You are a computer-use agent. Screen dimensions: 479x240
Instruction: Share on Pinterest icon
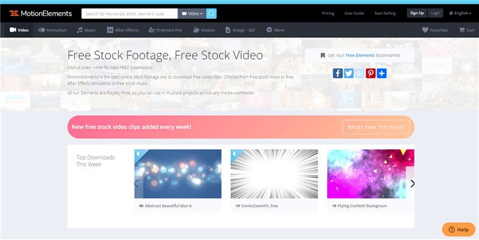(371, 73)
